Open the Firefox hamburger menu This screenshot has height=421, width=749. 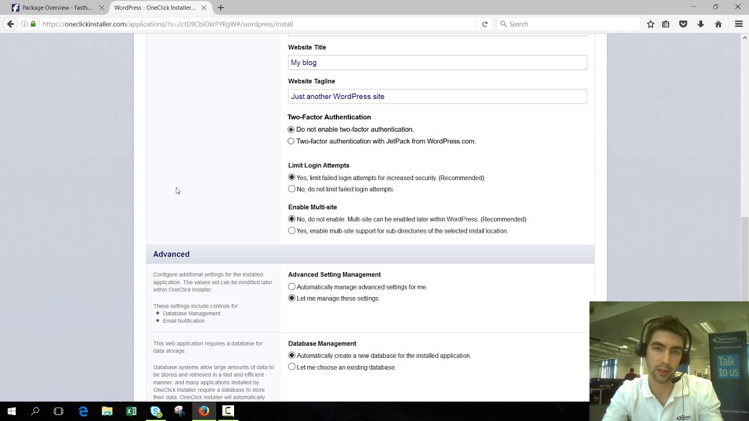738,24
